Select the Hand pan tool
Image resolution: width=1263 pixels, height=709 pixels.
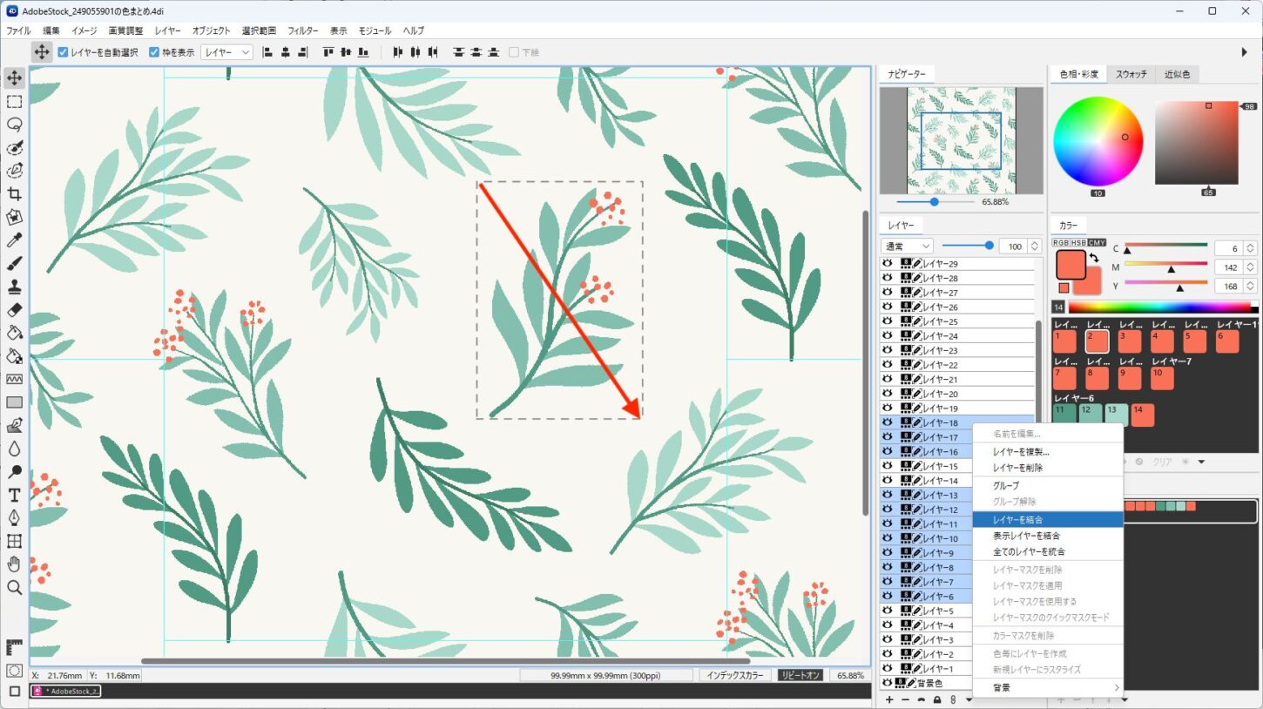click(x=14, y=564)
